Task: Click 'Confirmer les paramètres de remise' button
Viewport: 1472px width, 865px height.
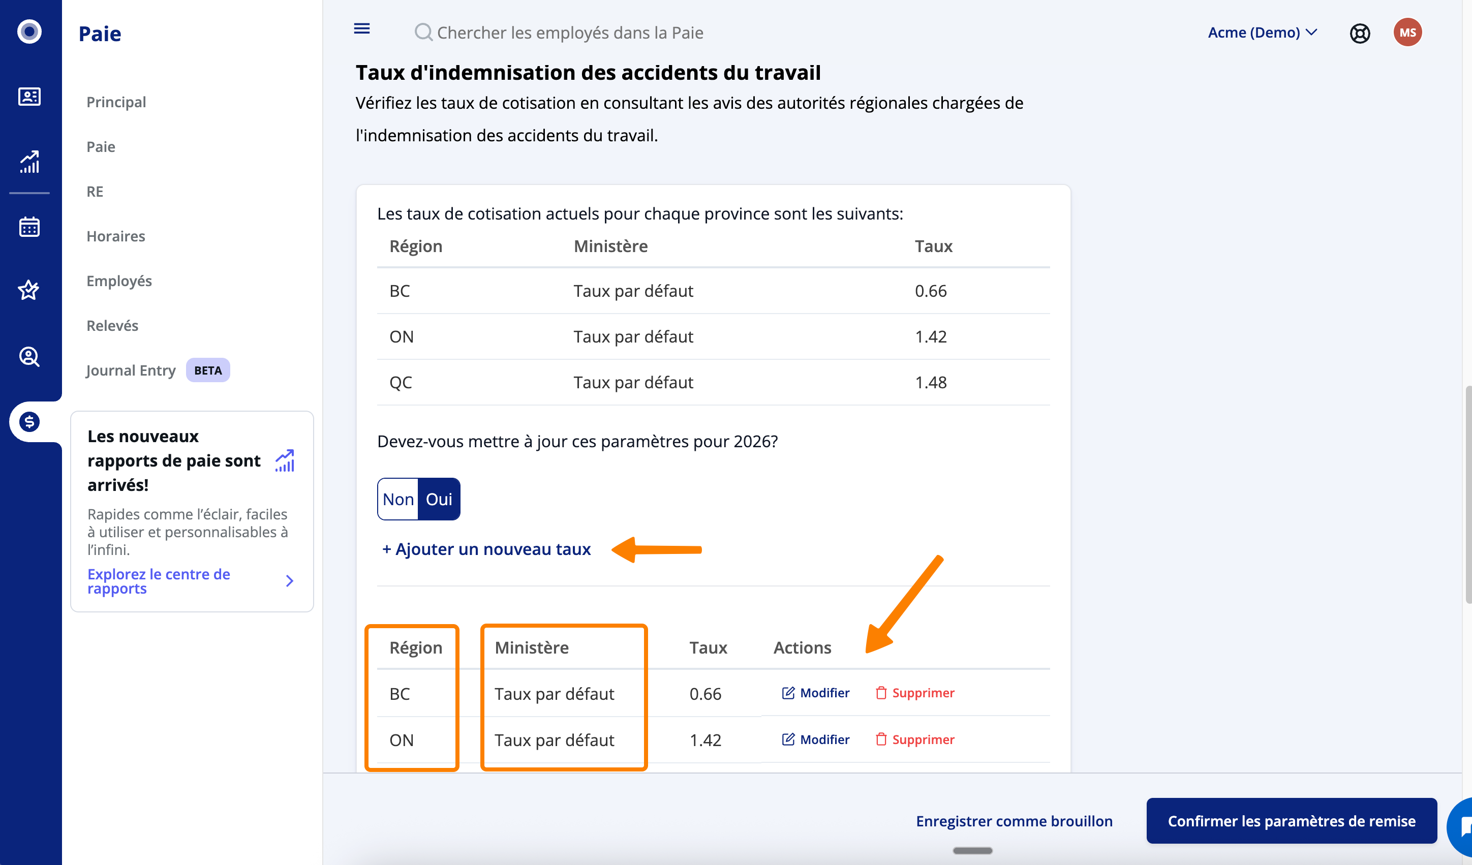Action: (1291, 821)
